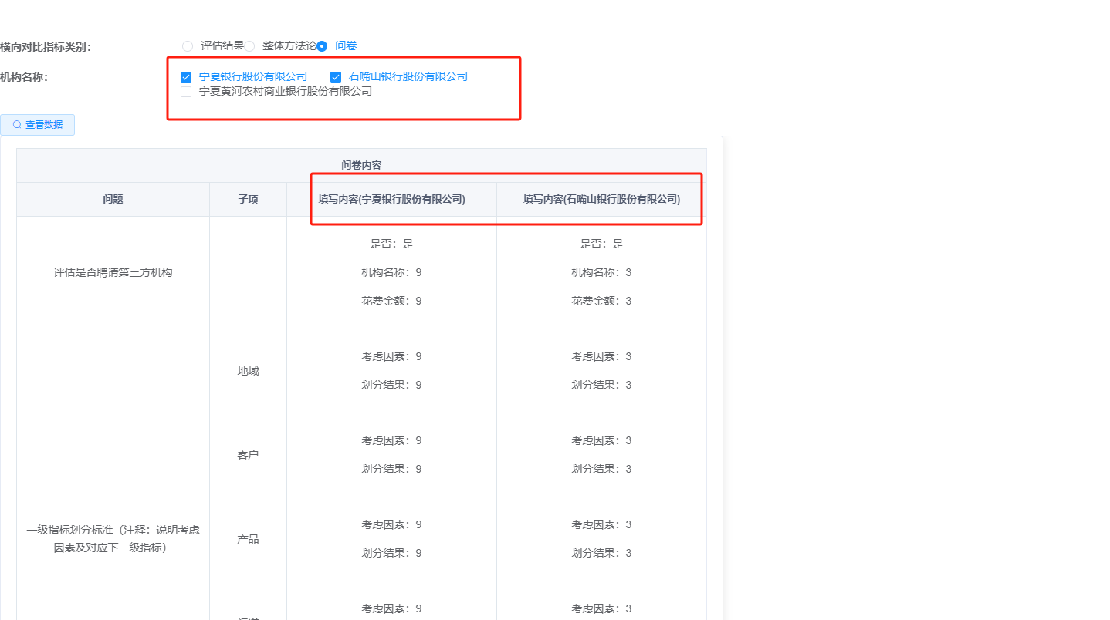Click the 子项 column header

point(249,199)
